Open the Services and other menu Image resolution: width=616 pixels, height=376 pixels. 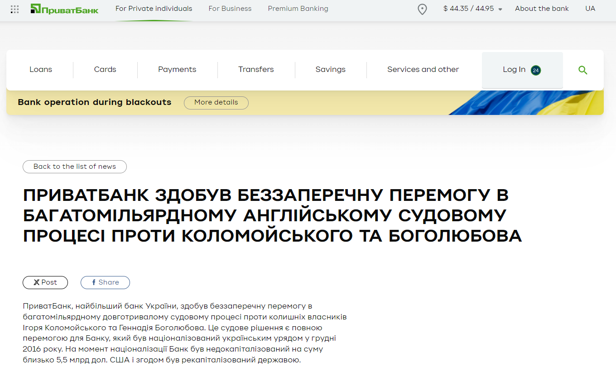tap(423, 70)
